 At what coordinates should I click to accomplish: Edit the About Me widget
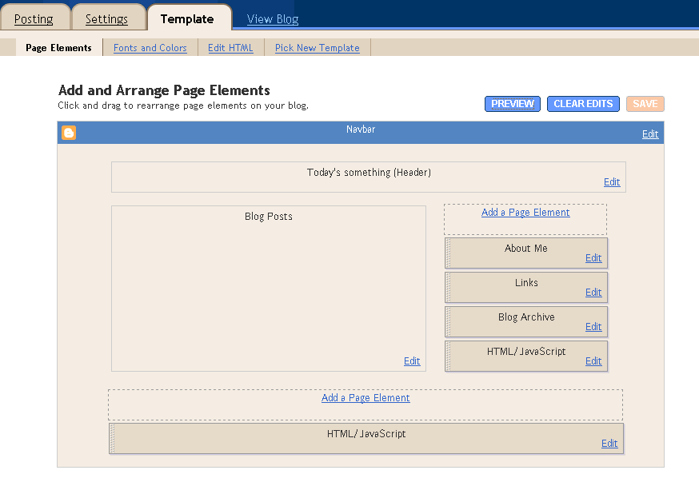[x=593, y=258]
